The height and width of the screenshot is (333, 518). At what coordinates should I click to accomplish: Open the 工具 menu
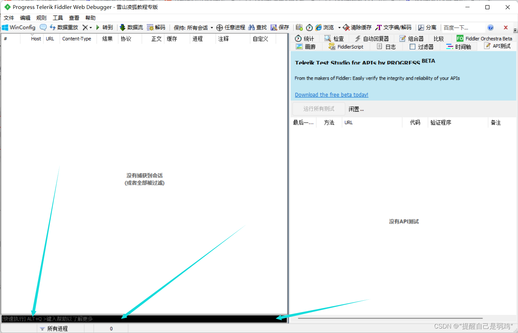[58, 18]
